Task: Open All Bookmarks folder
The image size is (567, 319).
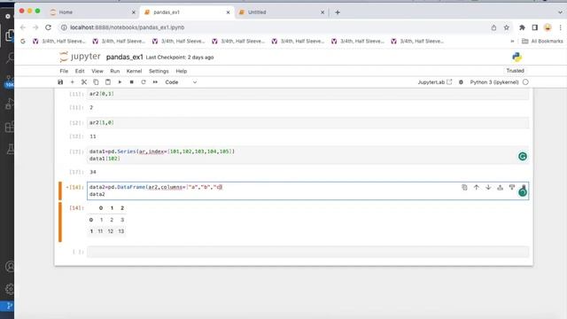Action: click(x=542, y=42)
